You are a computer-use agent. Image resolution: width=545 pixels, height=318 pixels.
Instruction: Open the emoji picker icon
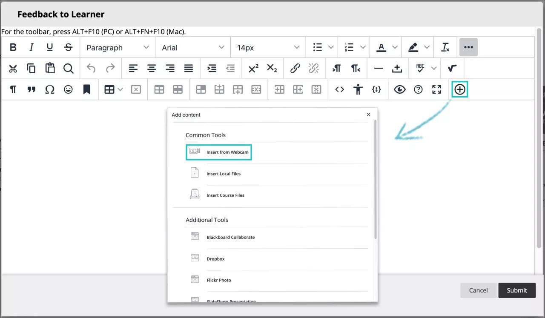[x=68, y=89]
